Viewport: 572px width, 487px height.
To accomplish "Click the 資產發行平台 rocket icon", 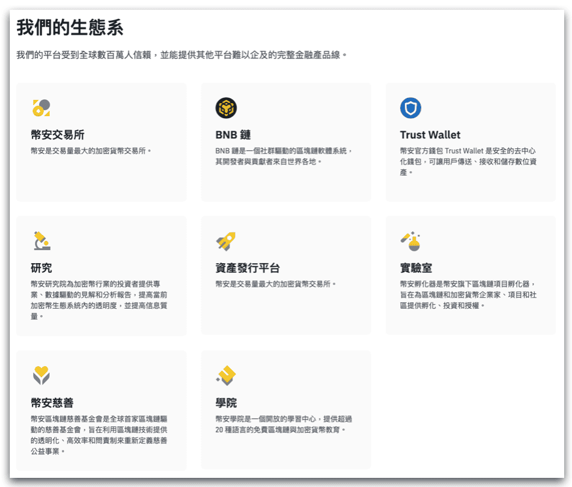I will 226,241.
